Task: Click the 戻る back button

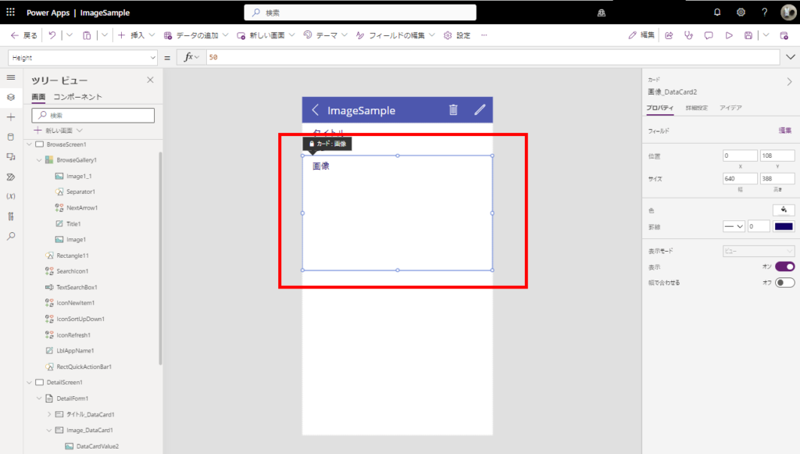Action: click(23, 35)
